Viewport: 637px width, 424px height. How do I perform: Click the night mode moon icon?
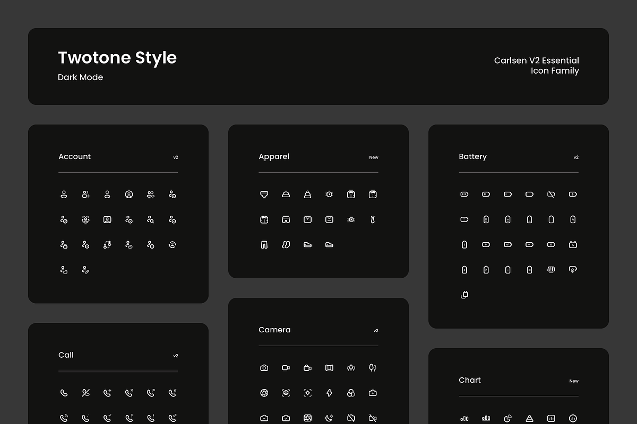329,418
